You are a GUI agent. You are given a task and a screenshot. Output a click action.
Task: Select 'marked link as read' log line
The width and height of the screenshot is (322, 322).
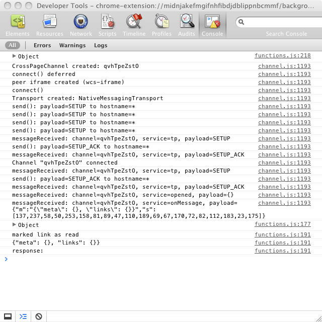pyautogui.click(x=45, y=235)
